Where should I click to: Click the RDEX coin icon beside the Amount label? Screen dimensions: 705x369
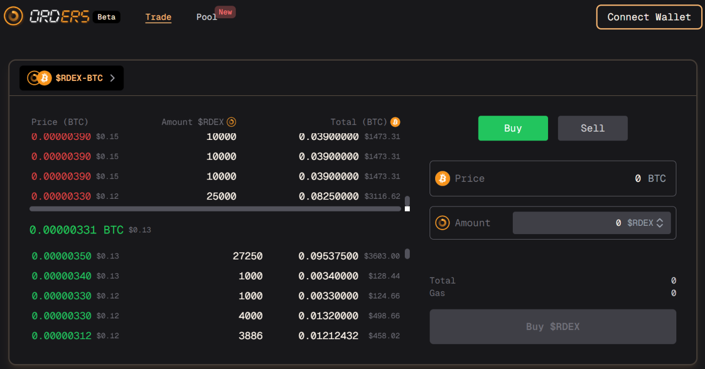[442, 223]
